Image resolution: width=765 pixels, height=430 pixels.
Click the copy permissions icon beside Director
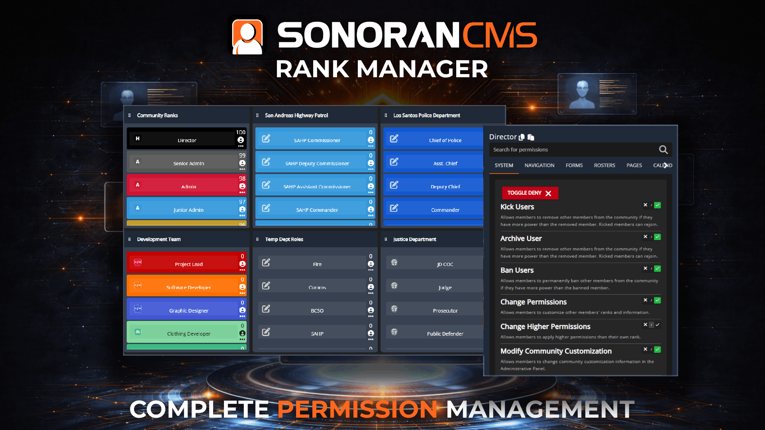point(522,137)
